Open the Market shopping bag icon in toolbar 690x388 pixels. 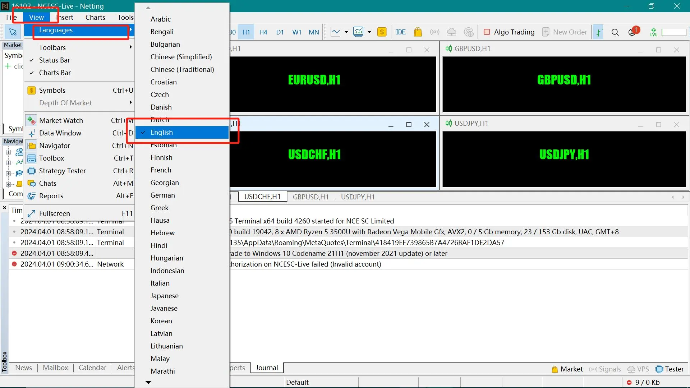tap(418, 32)
